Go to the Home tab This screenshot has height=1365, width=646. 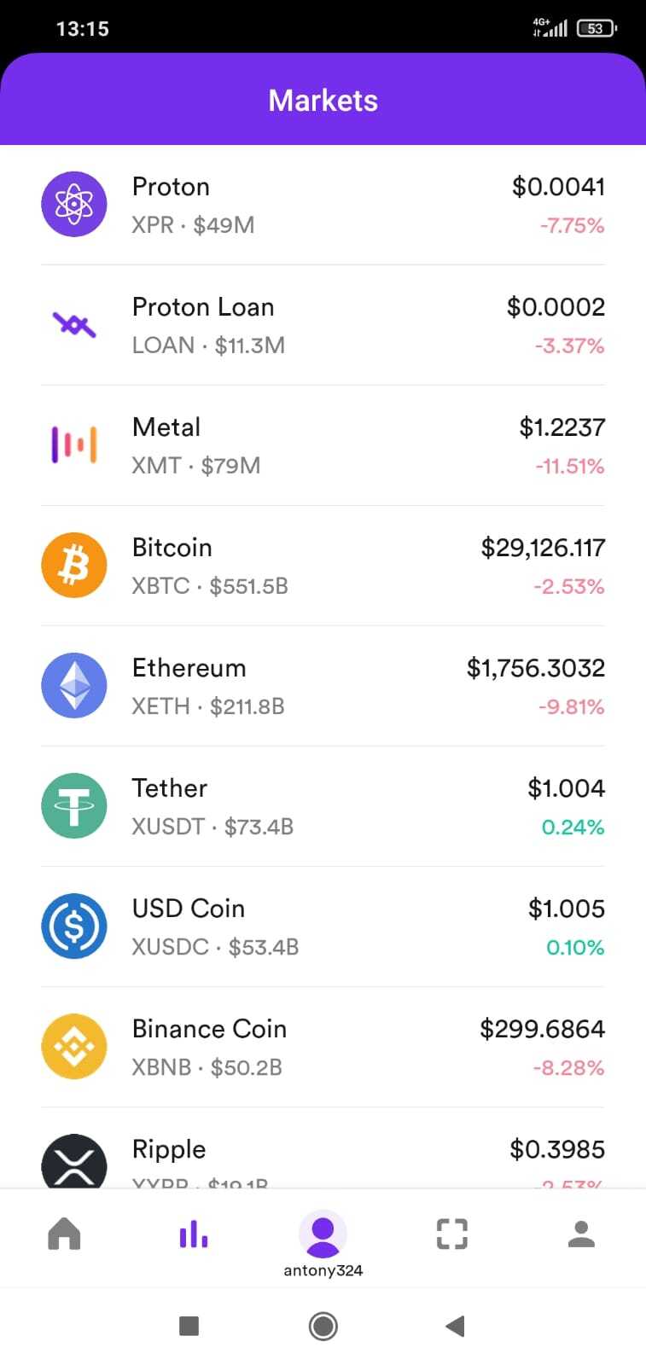65,1234
